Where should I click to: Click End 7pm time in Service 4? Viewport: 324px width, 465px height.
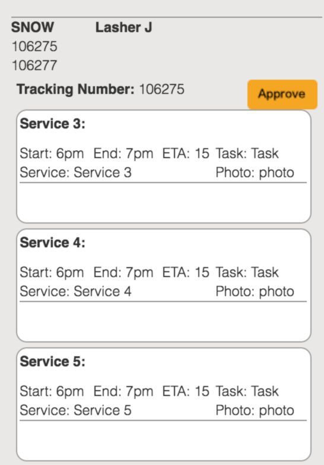click(123, 272)
